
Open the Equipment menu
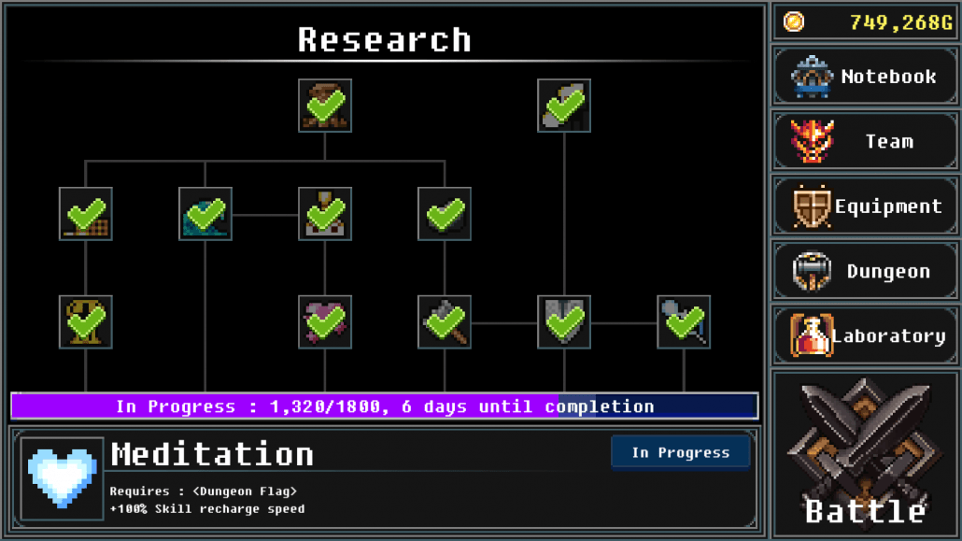click(866, 206)
